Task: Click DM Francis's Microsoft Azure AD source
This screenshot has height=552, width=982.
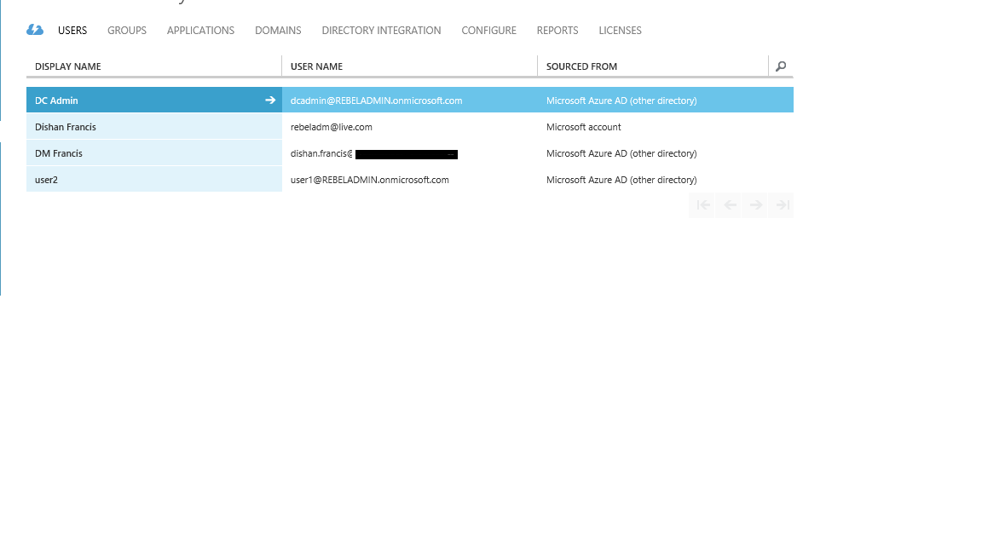Action: pos(621,153)
